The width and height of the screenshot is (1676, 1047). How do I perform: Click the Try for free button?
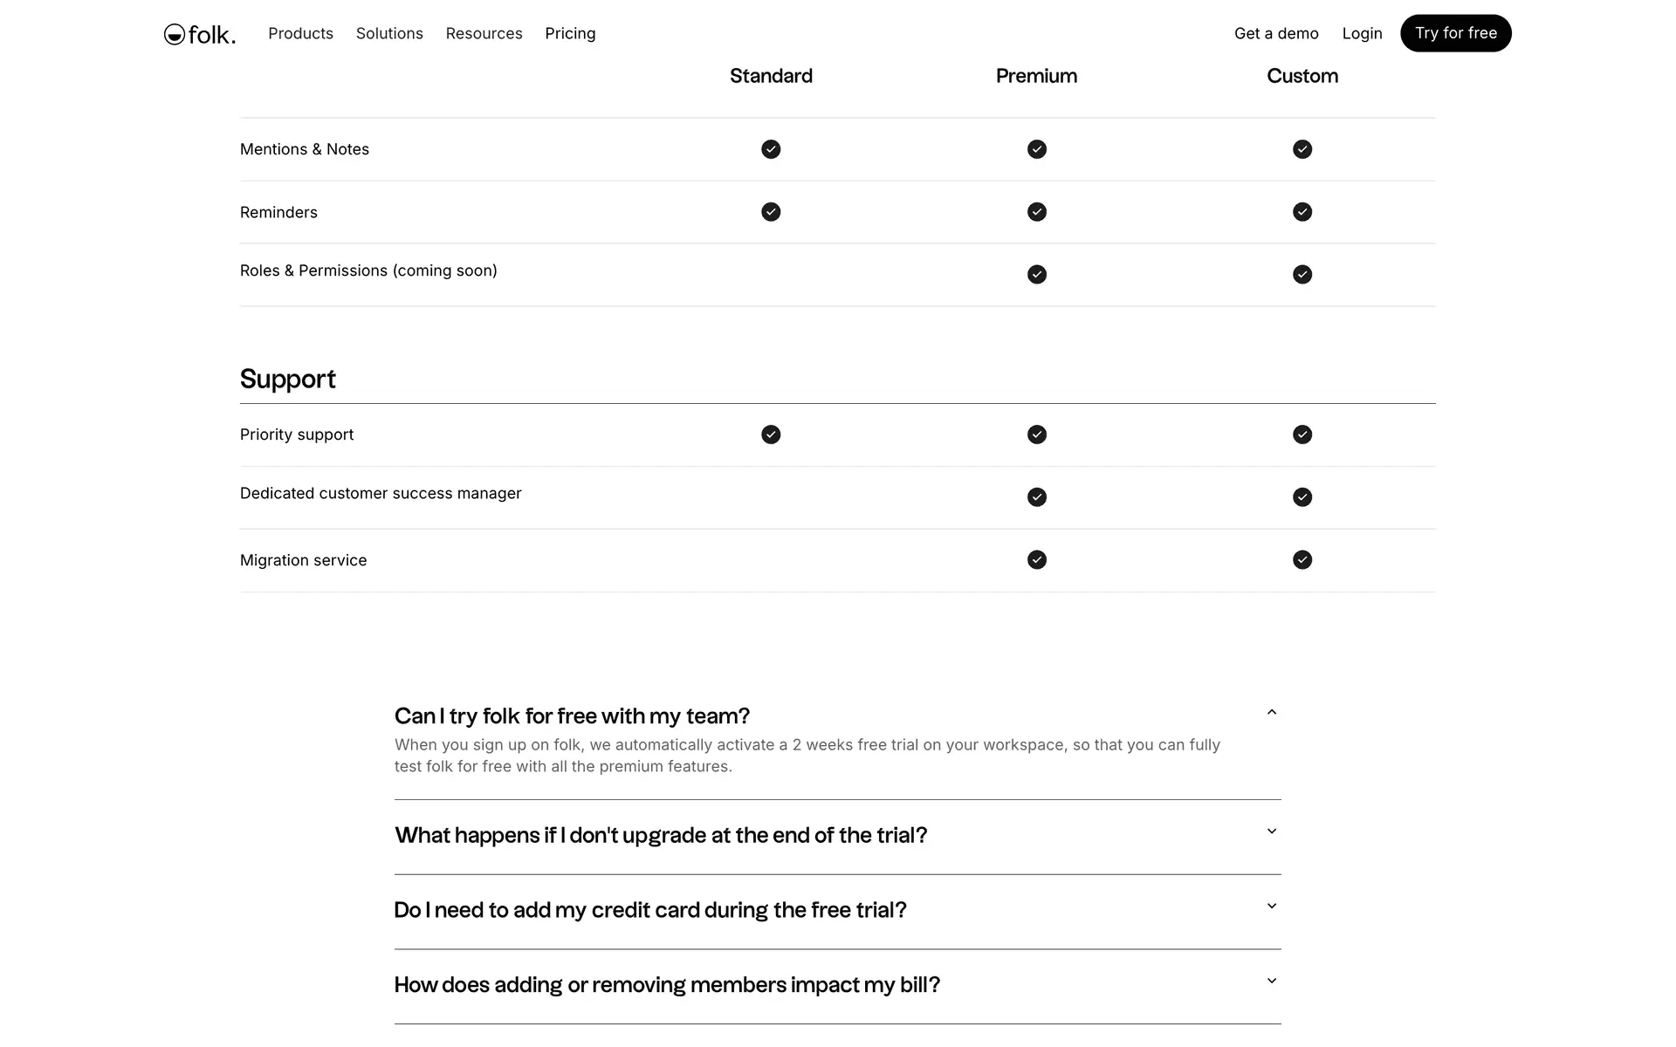[x=1455, y=33]
